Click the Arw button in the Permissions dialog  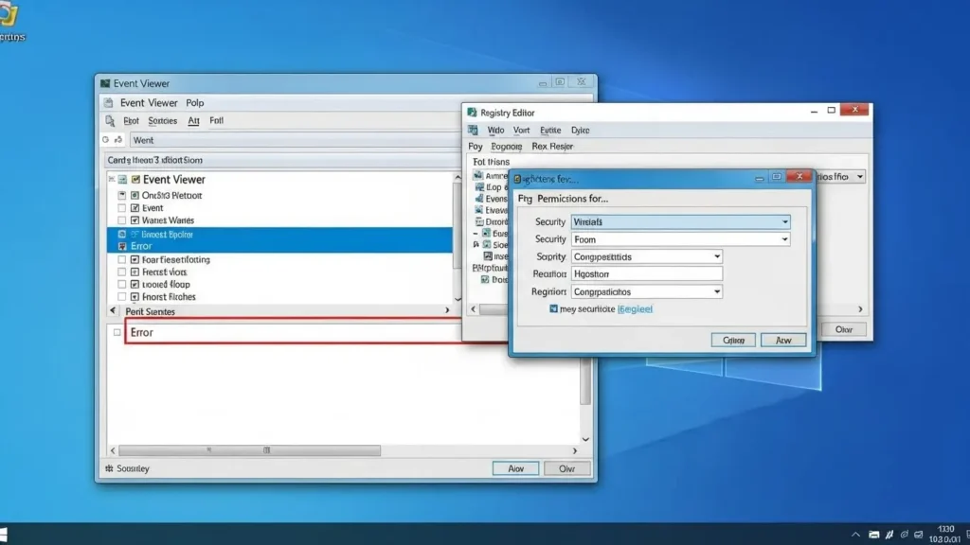coord(784,340)
